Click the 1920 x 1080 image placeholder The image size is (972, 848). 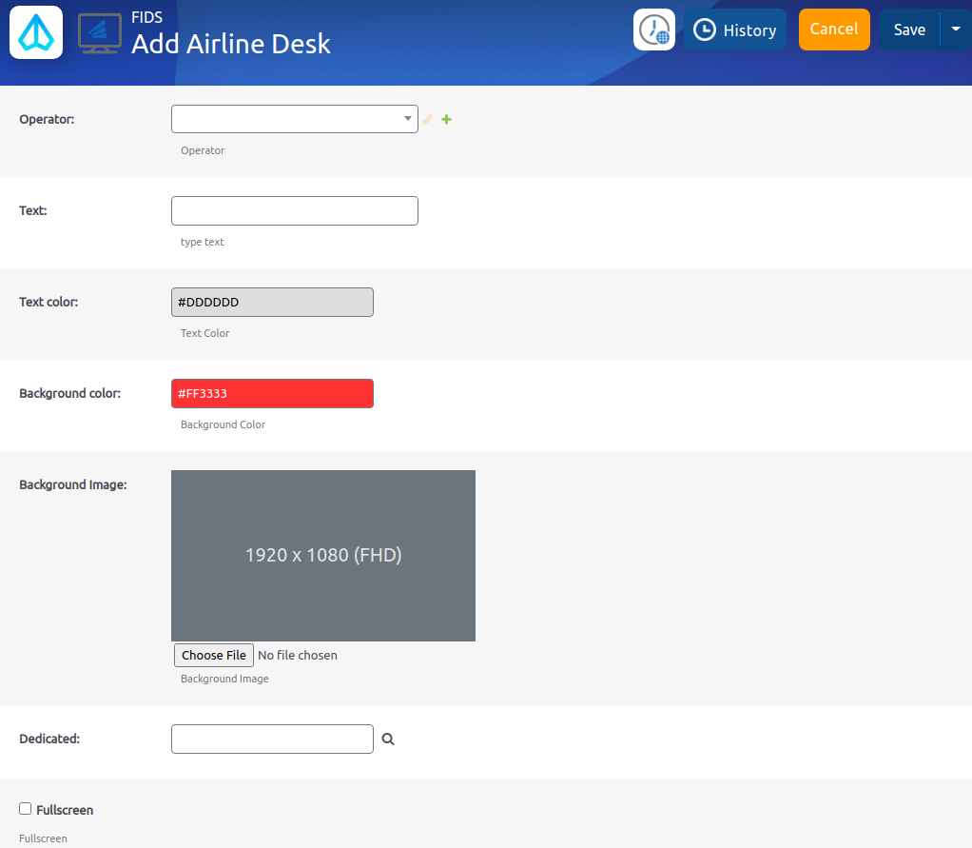[323, 555]
